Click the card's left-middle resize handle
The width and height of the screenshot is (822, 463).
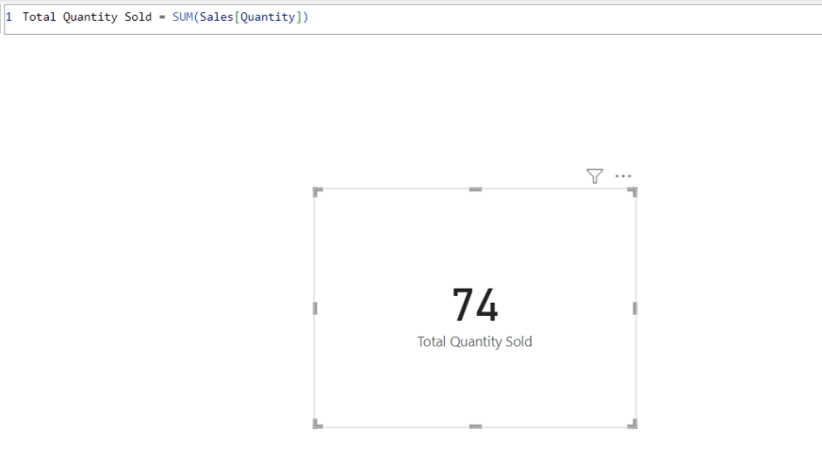(x=315, y=308)
